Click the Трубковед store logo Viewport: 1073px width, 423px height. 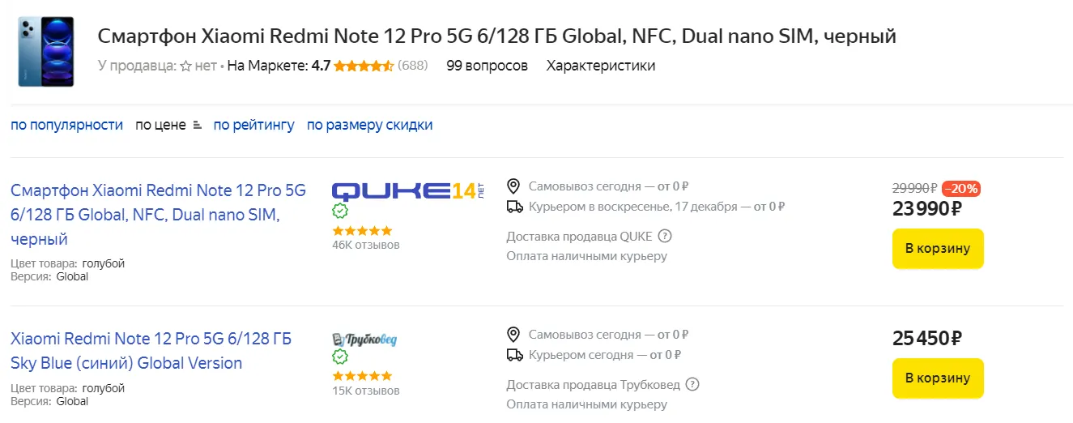pos(364,339)
